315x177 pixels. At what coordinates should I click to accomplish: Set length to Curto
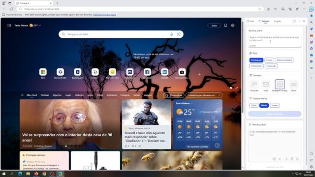pyautogui.click(x=253, y=105)
